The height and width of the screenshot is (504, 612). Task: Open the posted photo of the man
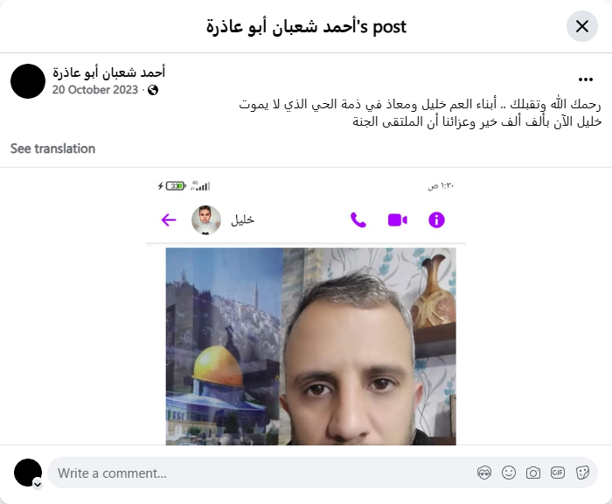[x=310, y=347]
